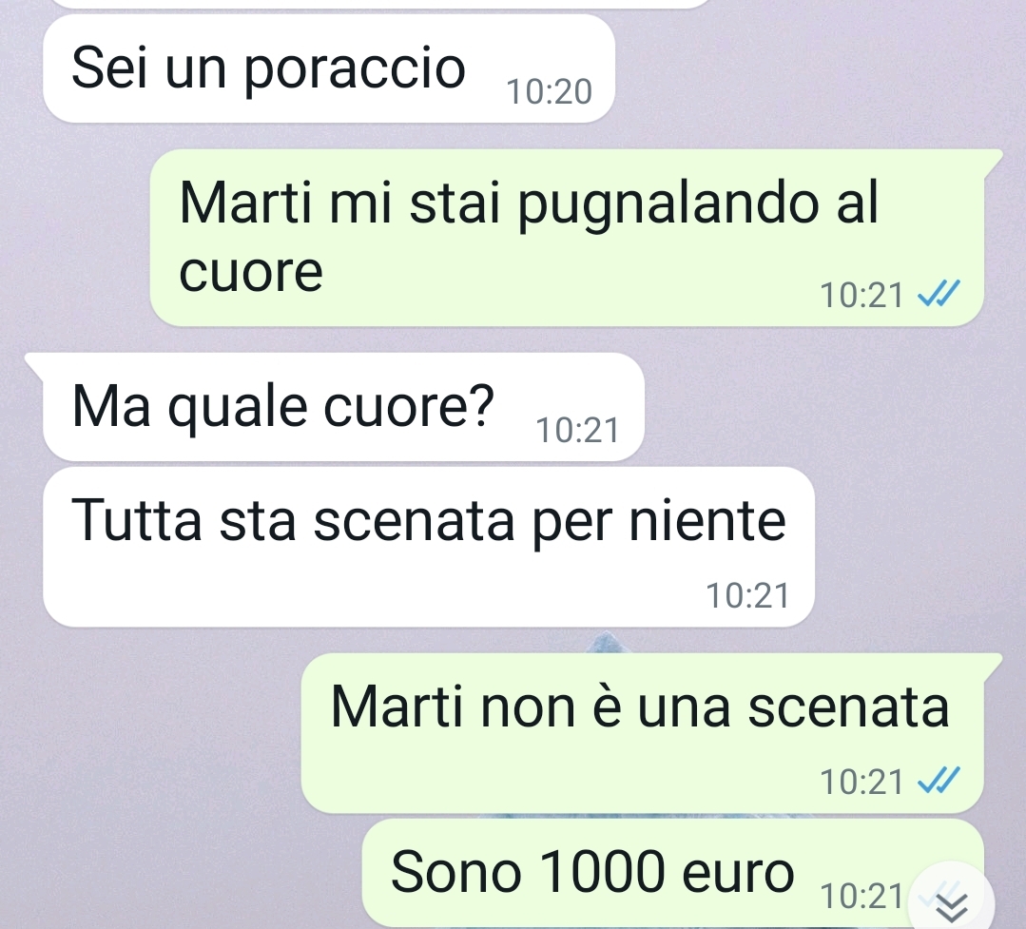Tap blue double ticks on 'non è una scenata'
Screen dimensions: 1026x929
[x=939, y=780]
